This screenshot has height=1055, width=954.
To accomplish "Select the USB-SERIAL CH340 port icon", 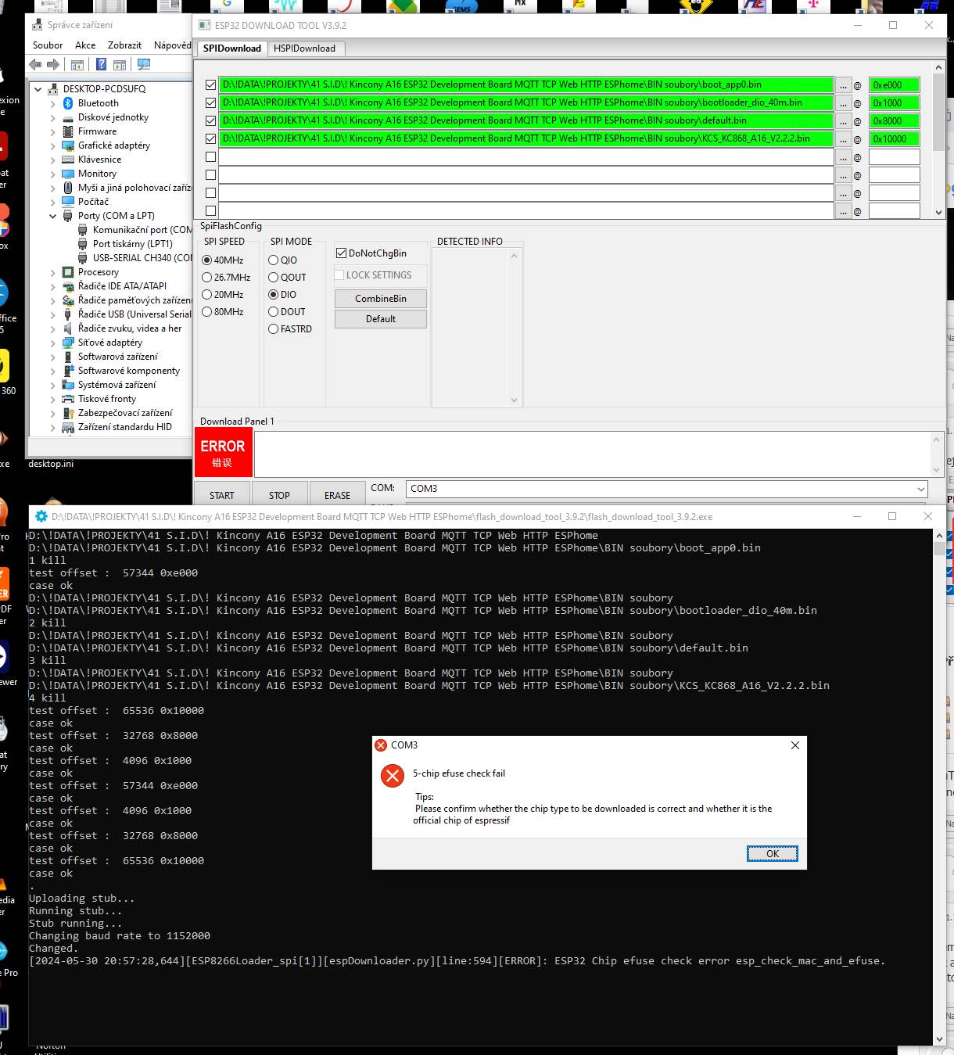I will pos(83,258).
